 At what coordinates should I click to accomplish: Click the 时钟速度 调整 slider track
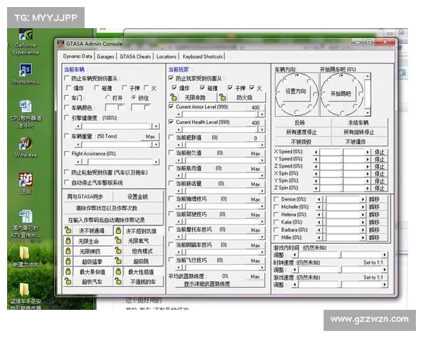(340, 270)
